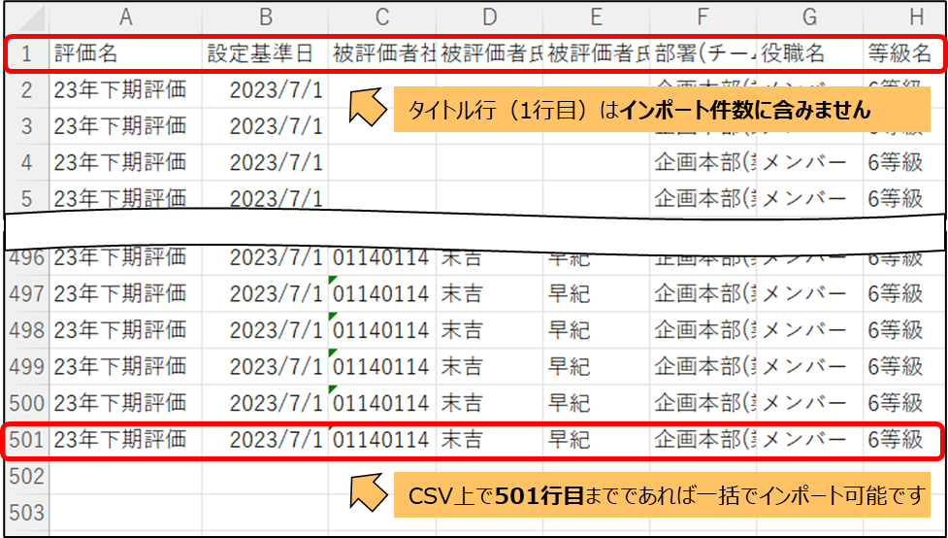Viewport: 948px width, 538px height.
Task: Select the column A header
Action: (x=125, y=17)
